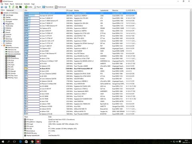Sort by the Memória column header
The image size is (192, 144).
point(115,10)
